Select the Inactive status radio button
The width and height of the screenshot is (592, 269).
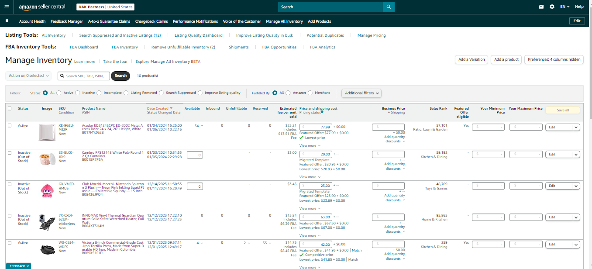pos(78,93)
